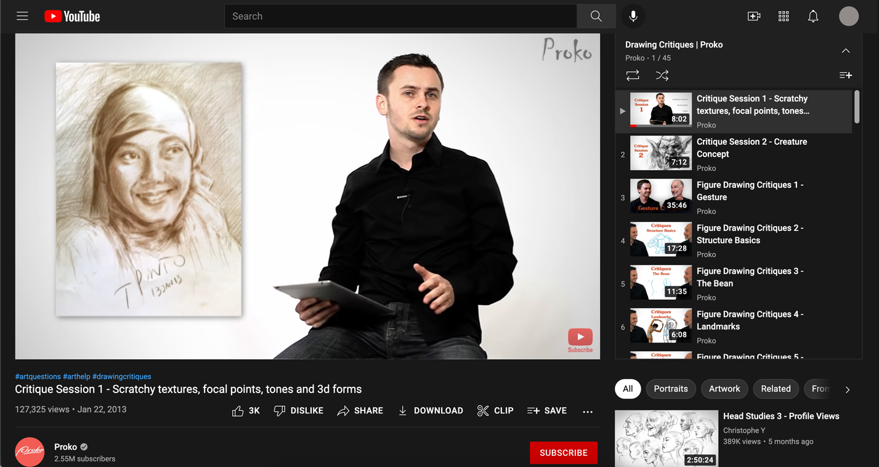Open more actions three-dot menu
This screenshot has width=879, height=467.
588,412
